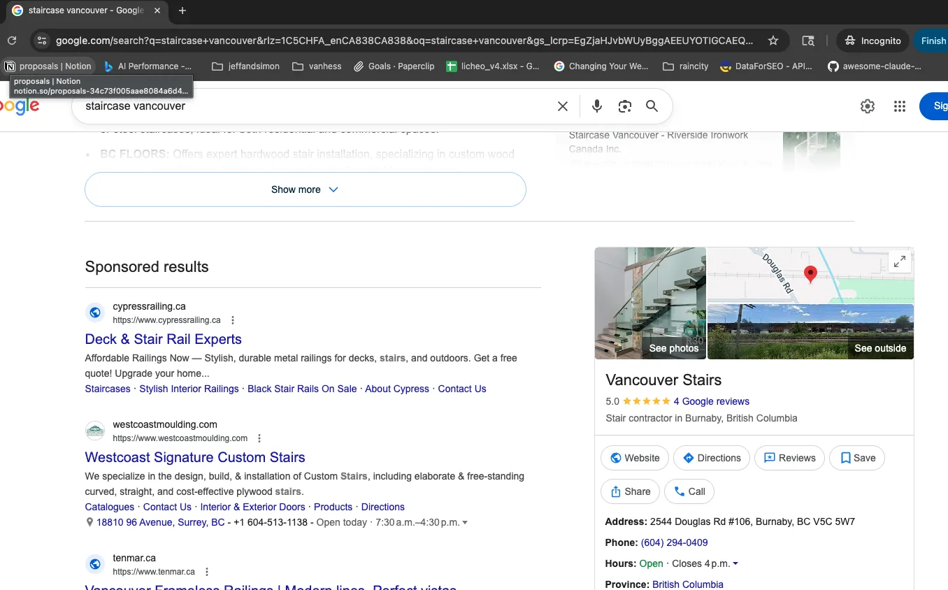
Task: Open See photos thumbnail of Vancouver Stairs
Action: click(x=650, y=303)
